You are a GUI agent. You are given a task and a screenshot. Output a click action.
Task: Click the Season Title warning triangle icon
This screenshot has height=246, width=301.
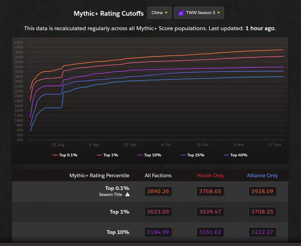pos(127,195)
